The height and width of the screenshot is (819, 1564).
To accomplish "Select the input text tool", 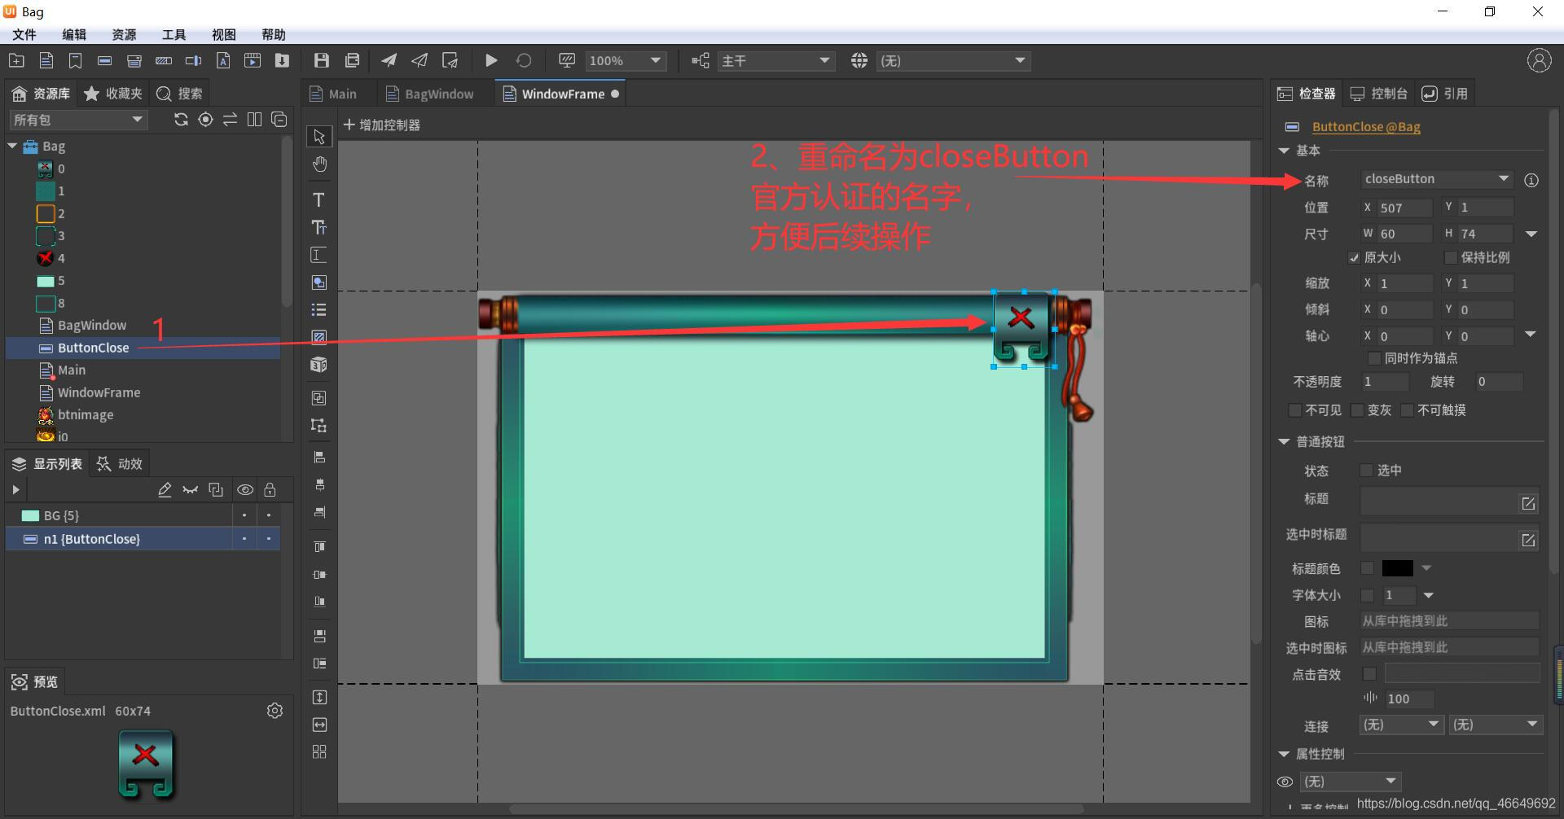I will click(x=319, y=255).
